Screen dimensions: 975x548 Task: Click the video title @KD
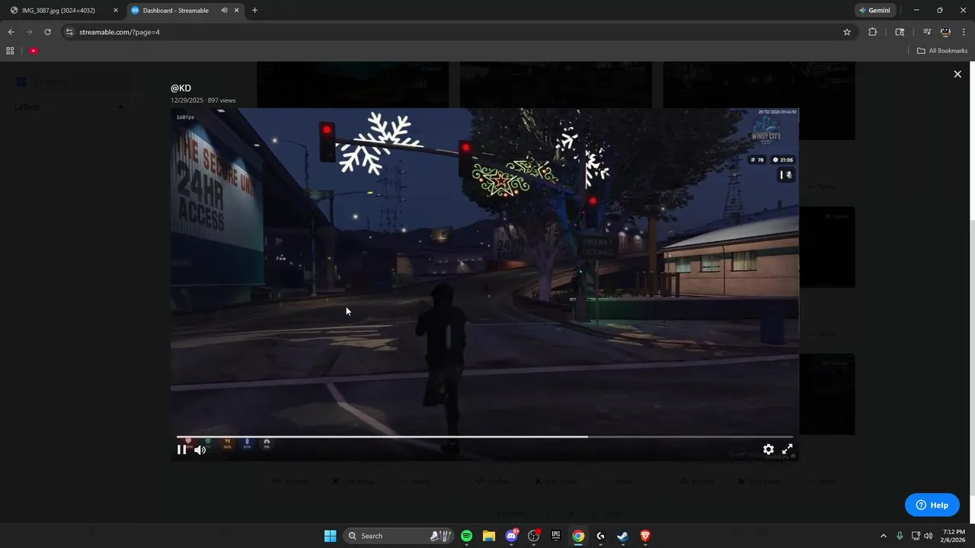click(181, 88)
